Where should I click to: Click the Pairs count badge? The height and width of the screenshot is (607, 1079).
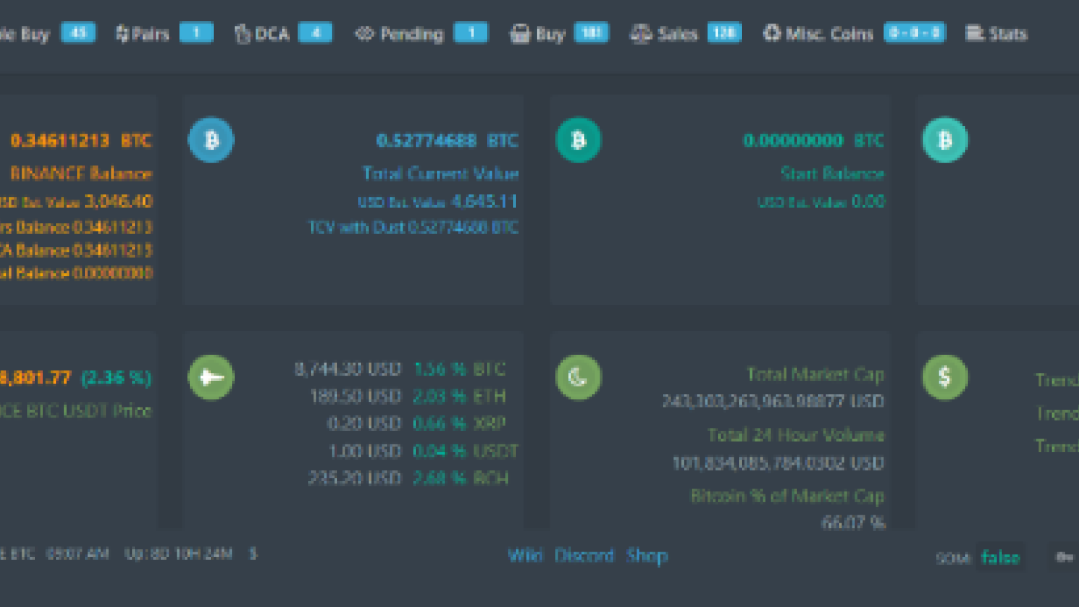pyautogui.click(x=196, y=33)
